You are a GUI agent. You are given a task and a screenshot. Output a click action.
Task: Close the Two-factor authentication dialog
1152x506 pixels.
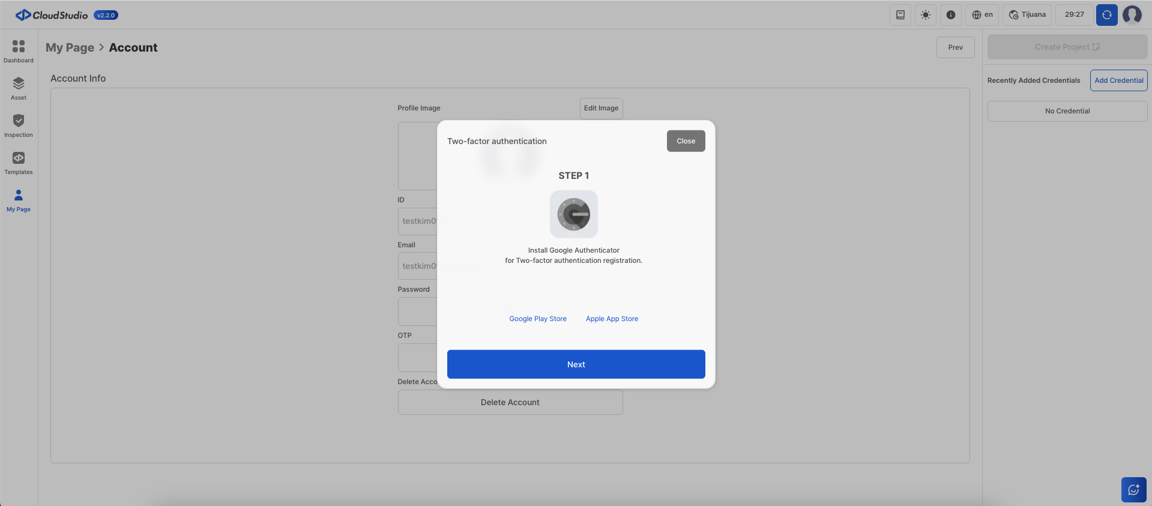686,141
